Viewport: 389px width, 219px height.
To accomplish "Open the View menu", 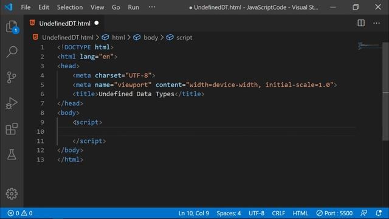I will (97, 7).
